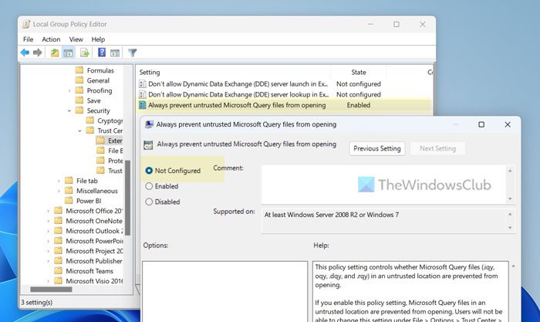Click the State column header
The width and height of the screenshot is (540, 322).
(x=359, y=73)
